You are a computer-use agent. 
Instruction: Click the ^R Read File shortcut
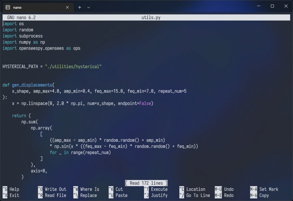pos(52,195)
